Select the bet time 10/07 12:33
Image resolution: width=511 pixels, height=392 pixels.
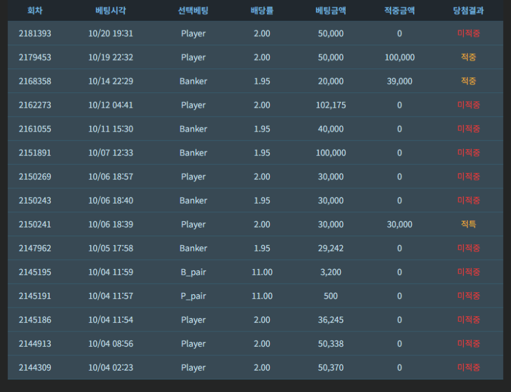click(x=111, y=153)
